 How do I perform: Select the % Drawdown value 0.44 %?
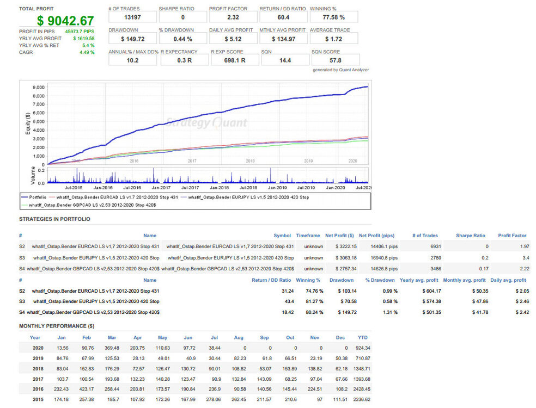pyautogui.click(x=183, y=39)
